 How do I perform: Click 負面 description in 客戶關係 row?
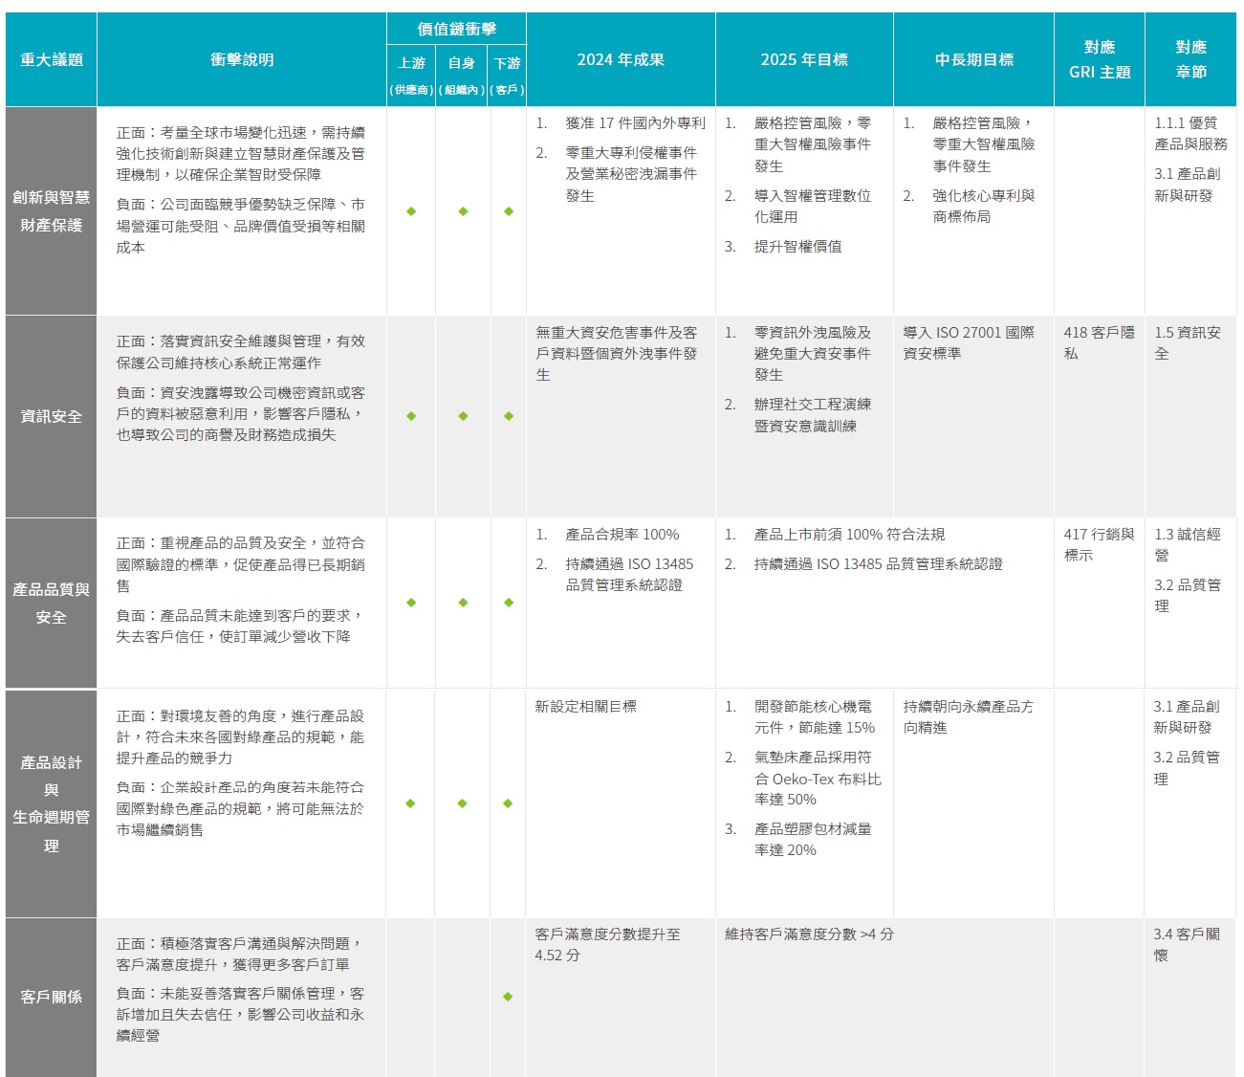pos(240,1015)
